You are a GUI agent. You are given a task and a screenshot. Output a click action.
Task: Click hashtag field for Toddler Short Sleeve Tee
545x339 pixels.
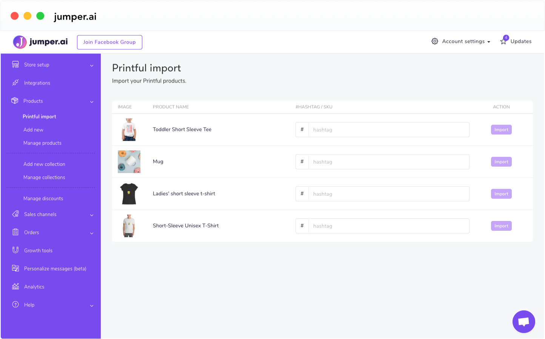click(x=389, y=130)
